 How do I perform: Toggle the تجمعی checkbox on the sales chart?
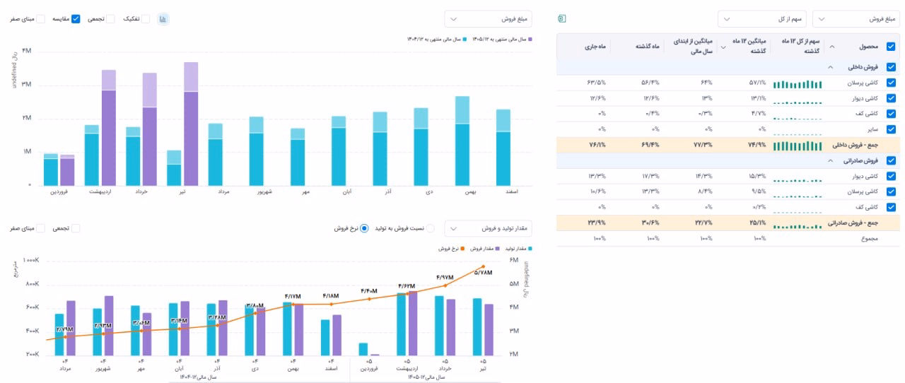[110, 19]
